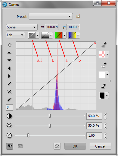118x156 pixels.
Task: Close the Curves dialog with X
Action: pyautogui.click(x=109, y=3)
